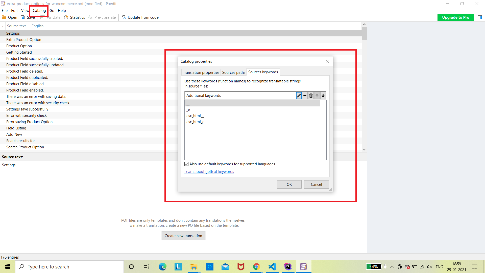Open the Windows Start menu
The height and width of the screenshot is (273, 485).
[x=8, y=267]
